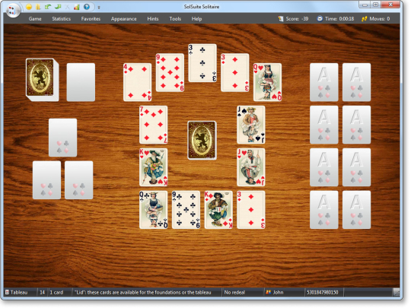Click the game number 5301847980150
The image size is (411, 308).
coord(323,292)
